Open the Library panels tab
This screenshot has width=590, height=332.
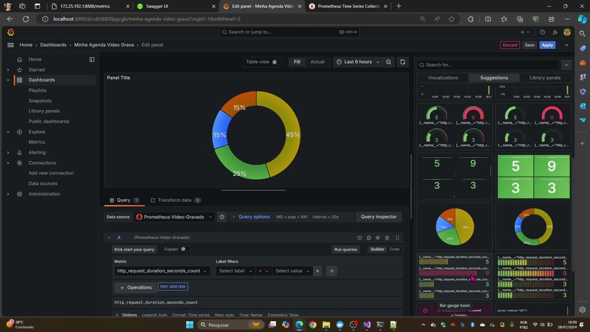[545, 78]
